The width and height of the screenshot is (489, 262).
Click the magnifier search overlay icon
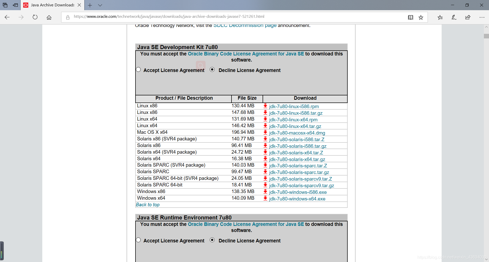point(201,65)
